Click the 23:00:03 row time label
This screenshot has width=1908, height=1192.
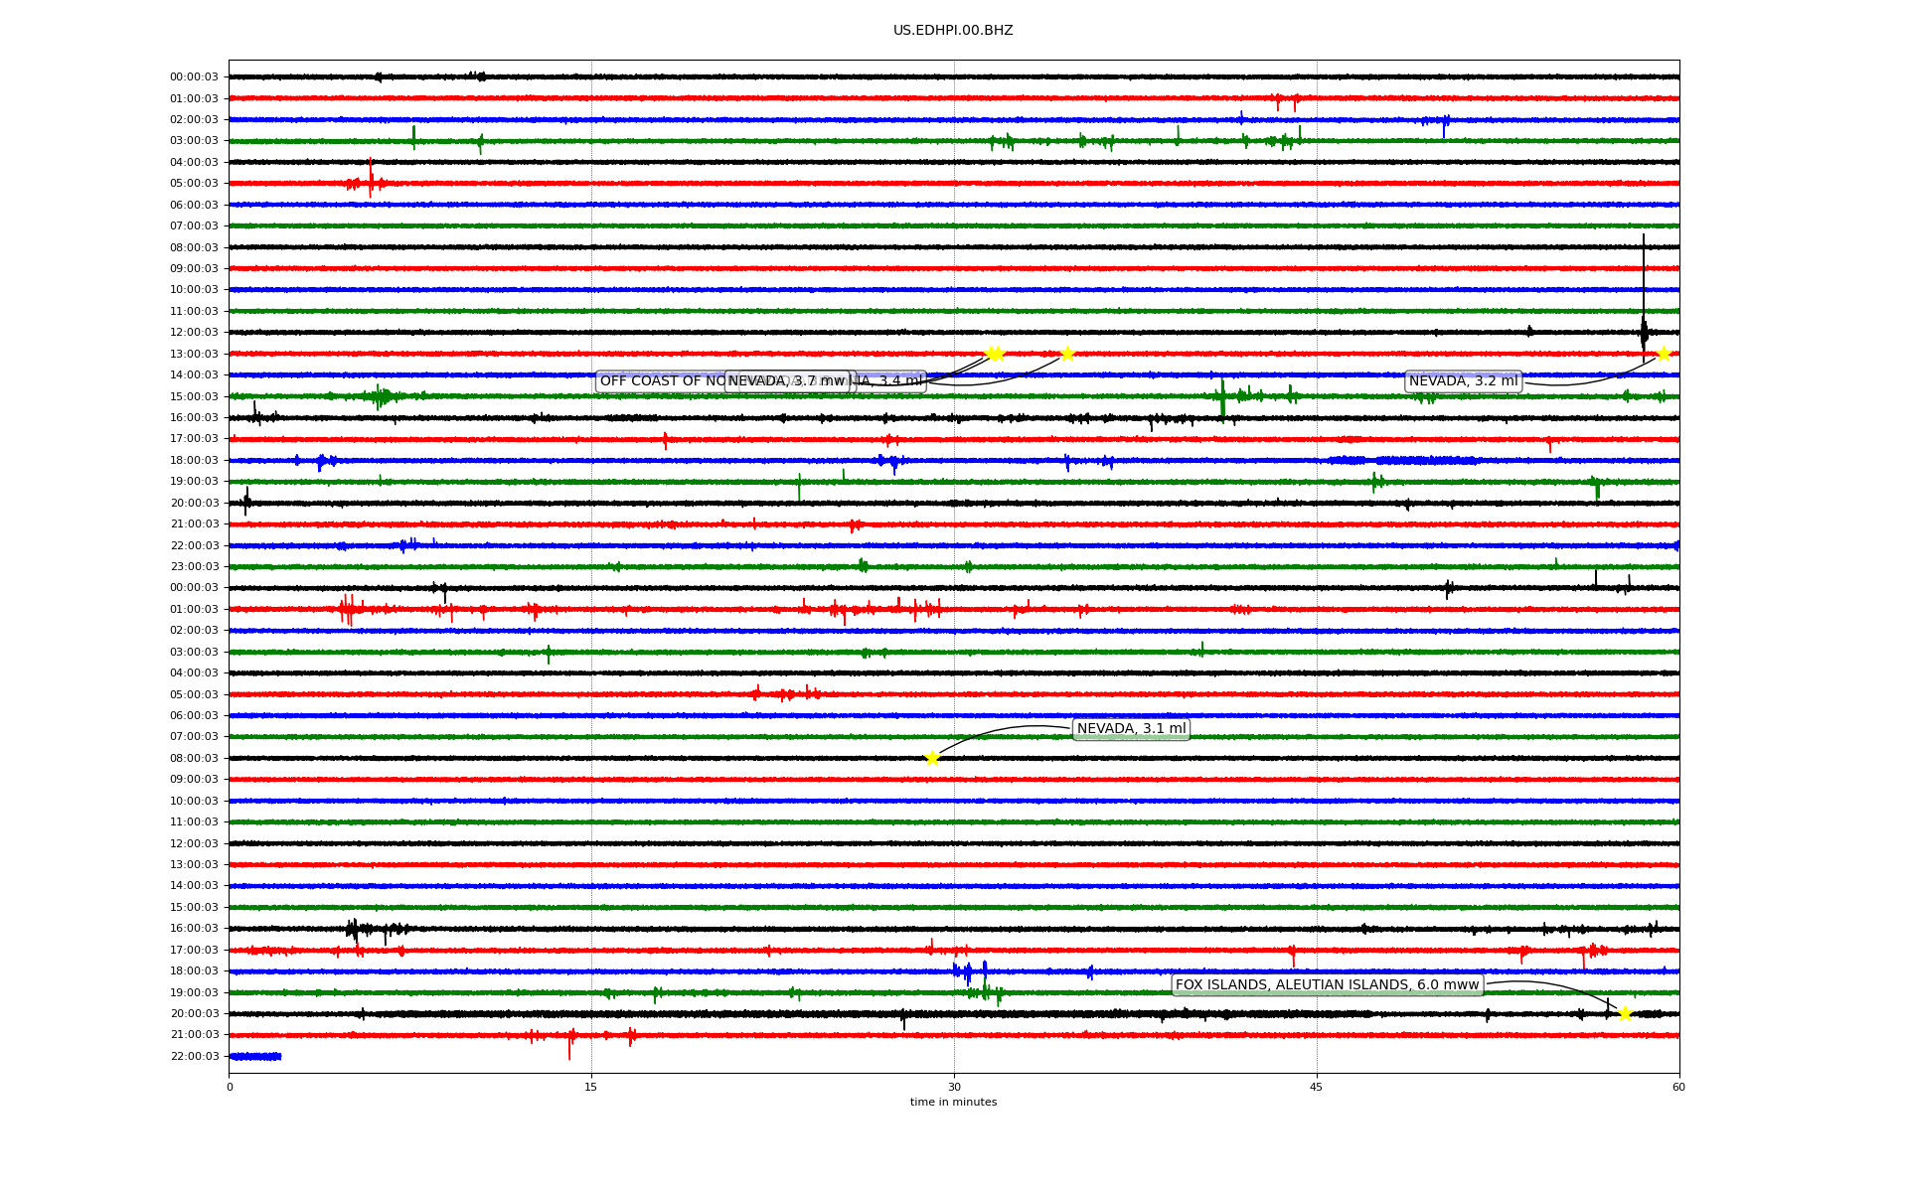coord(194,567)
